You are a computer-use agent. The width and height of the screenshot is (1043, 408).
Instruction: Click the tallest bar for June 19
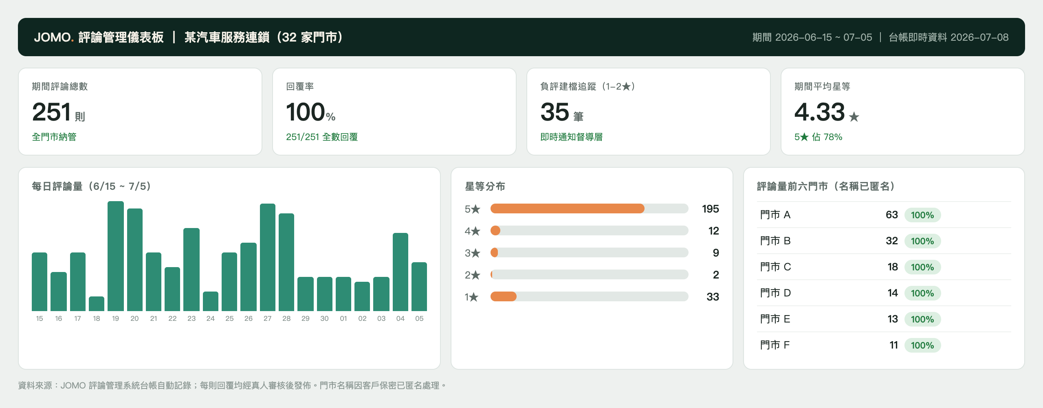pyautogui.click(x=116, y=256)
